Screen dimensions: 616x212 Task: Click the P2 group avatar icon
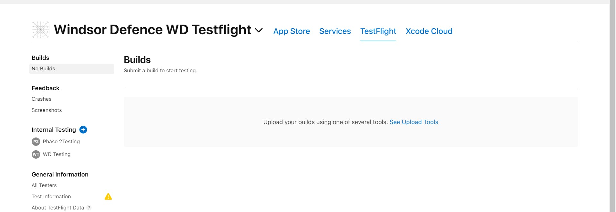click(x=36, y=142)
